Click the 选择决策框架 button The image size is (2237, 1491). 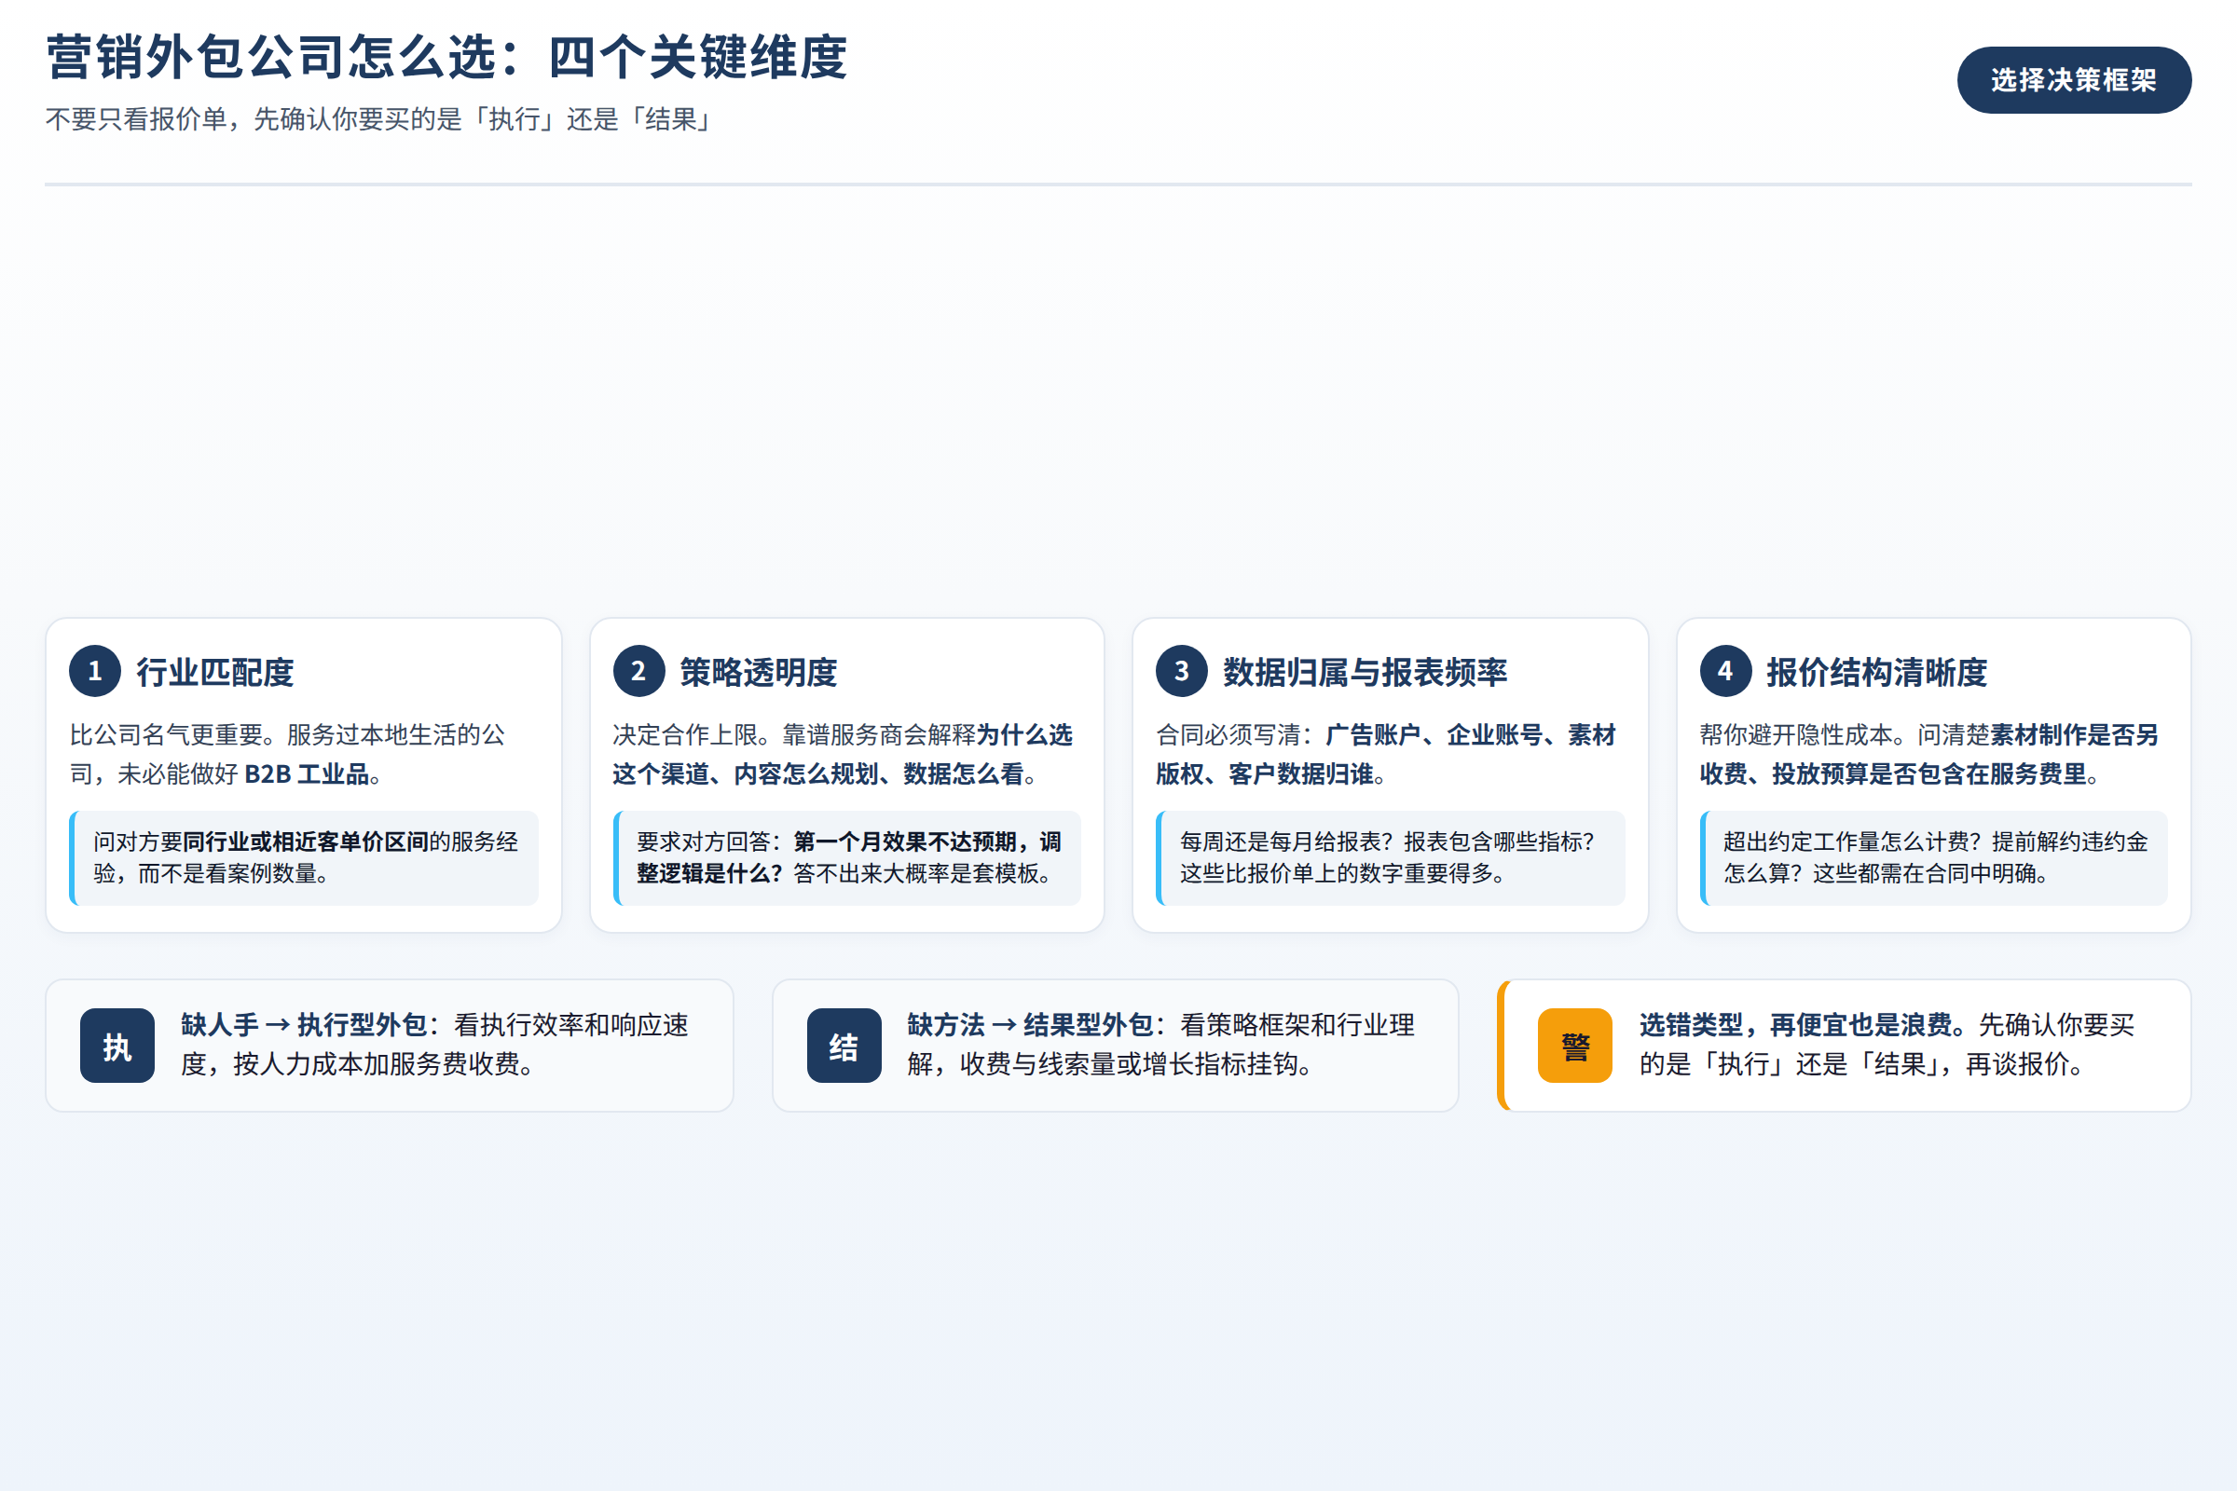point(2073,80)
